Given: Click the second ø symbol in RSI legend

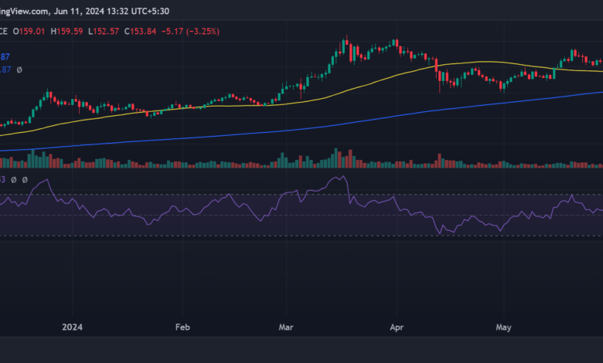Looking at the screenshot, I should 25,179.
